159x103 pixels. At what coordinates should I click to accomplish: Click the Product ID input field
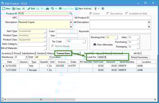(x=43, y=14)
